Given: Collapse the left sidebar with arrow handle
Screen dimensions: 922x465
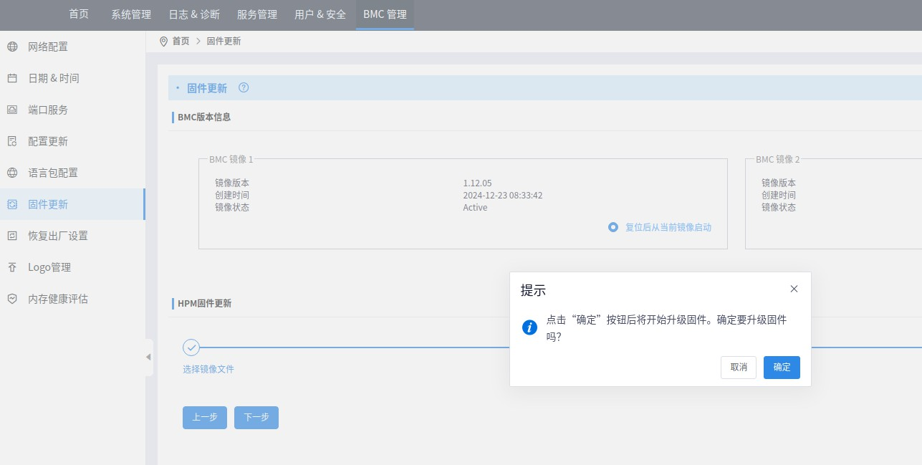Looking at the screenshot, I should [148, 357].
